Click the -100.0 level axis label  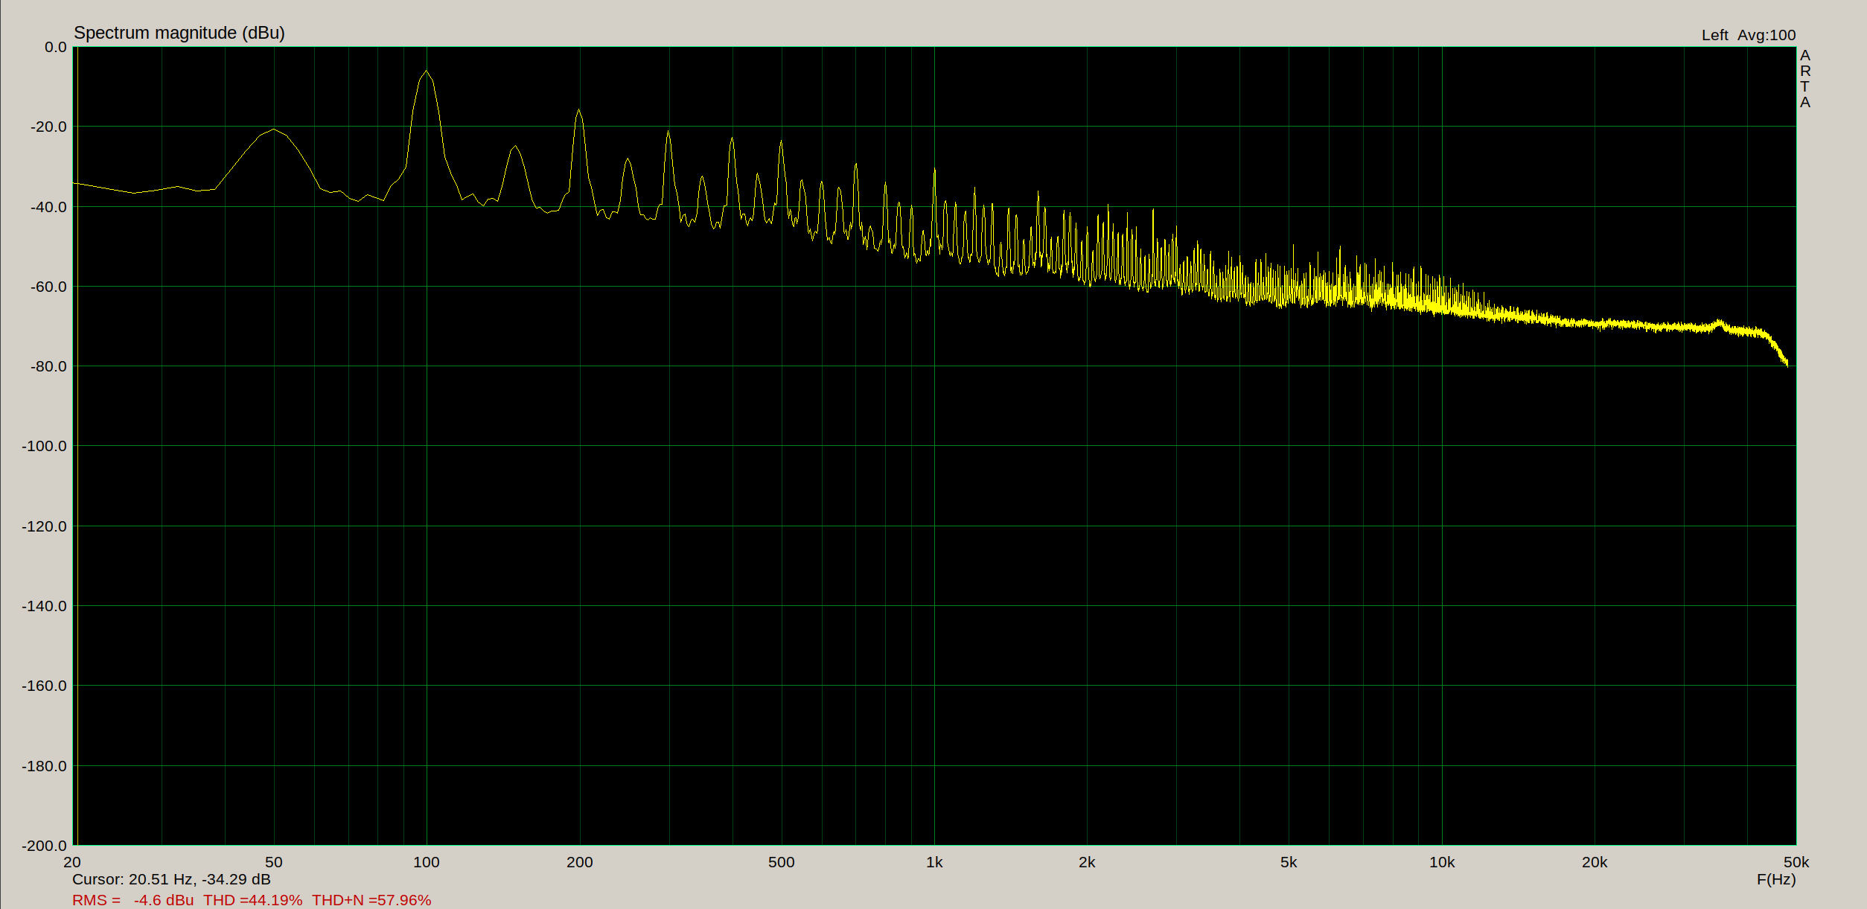[x=44, y=446]
